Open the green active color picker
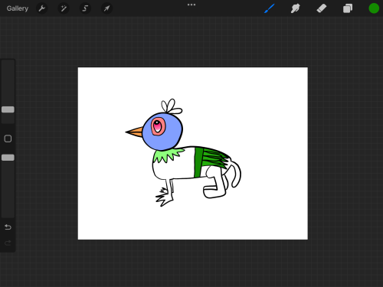The width and height of the screenshot is (383, 287). coord(374,8)
